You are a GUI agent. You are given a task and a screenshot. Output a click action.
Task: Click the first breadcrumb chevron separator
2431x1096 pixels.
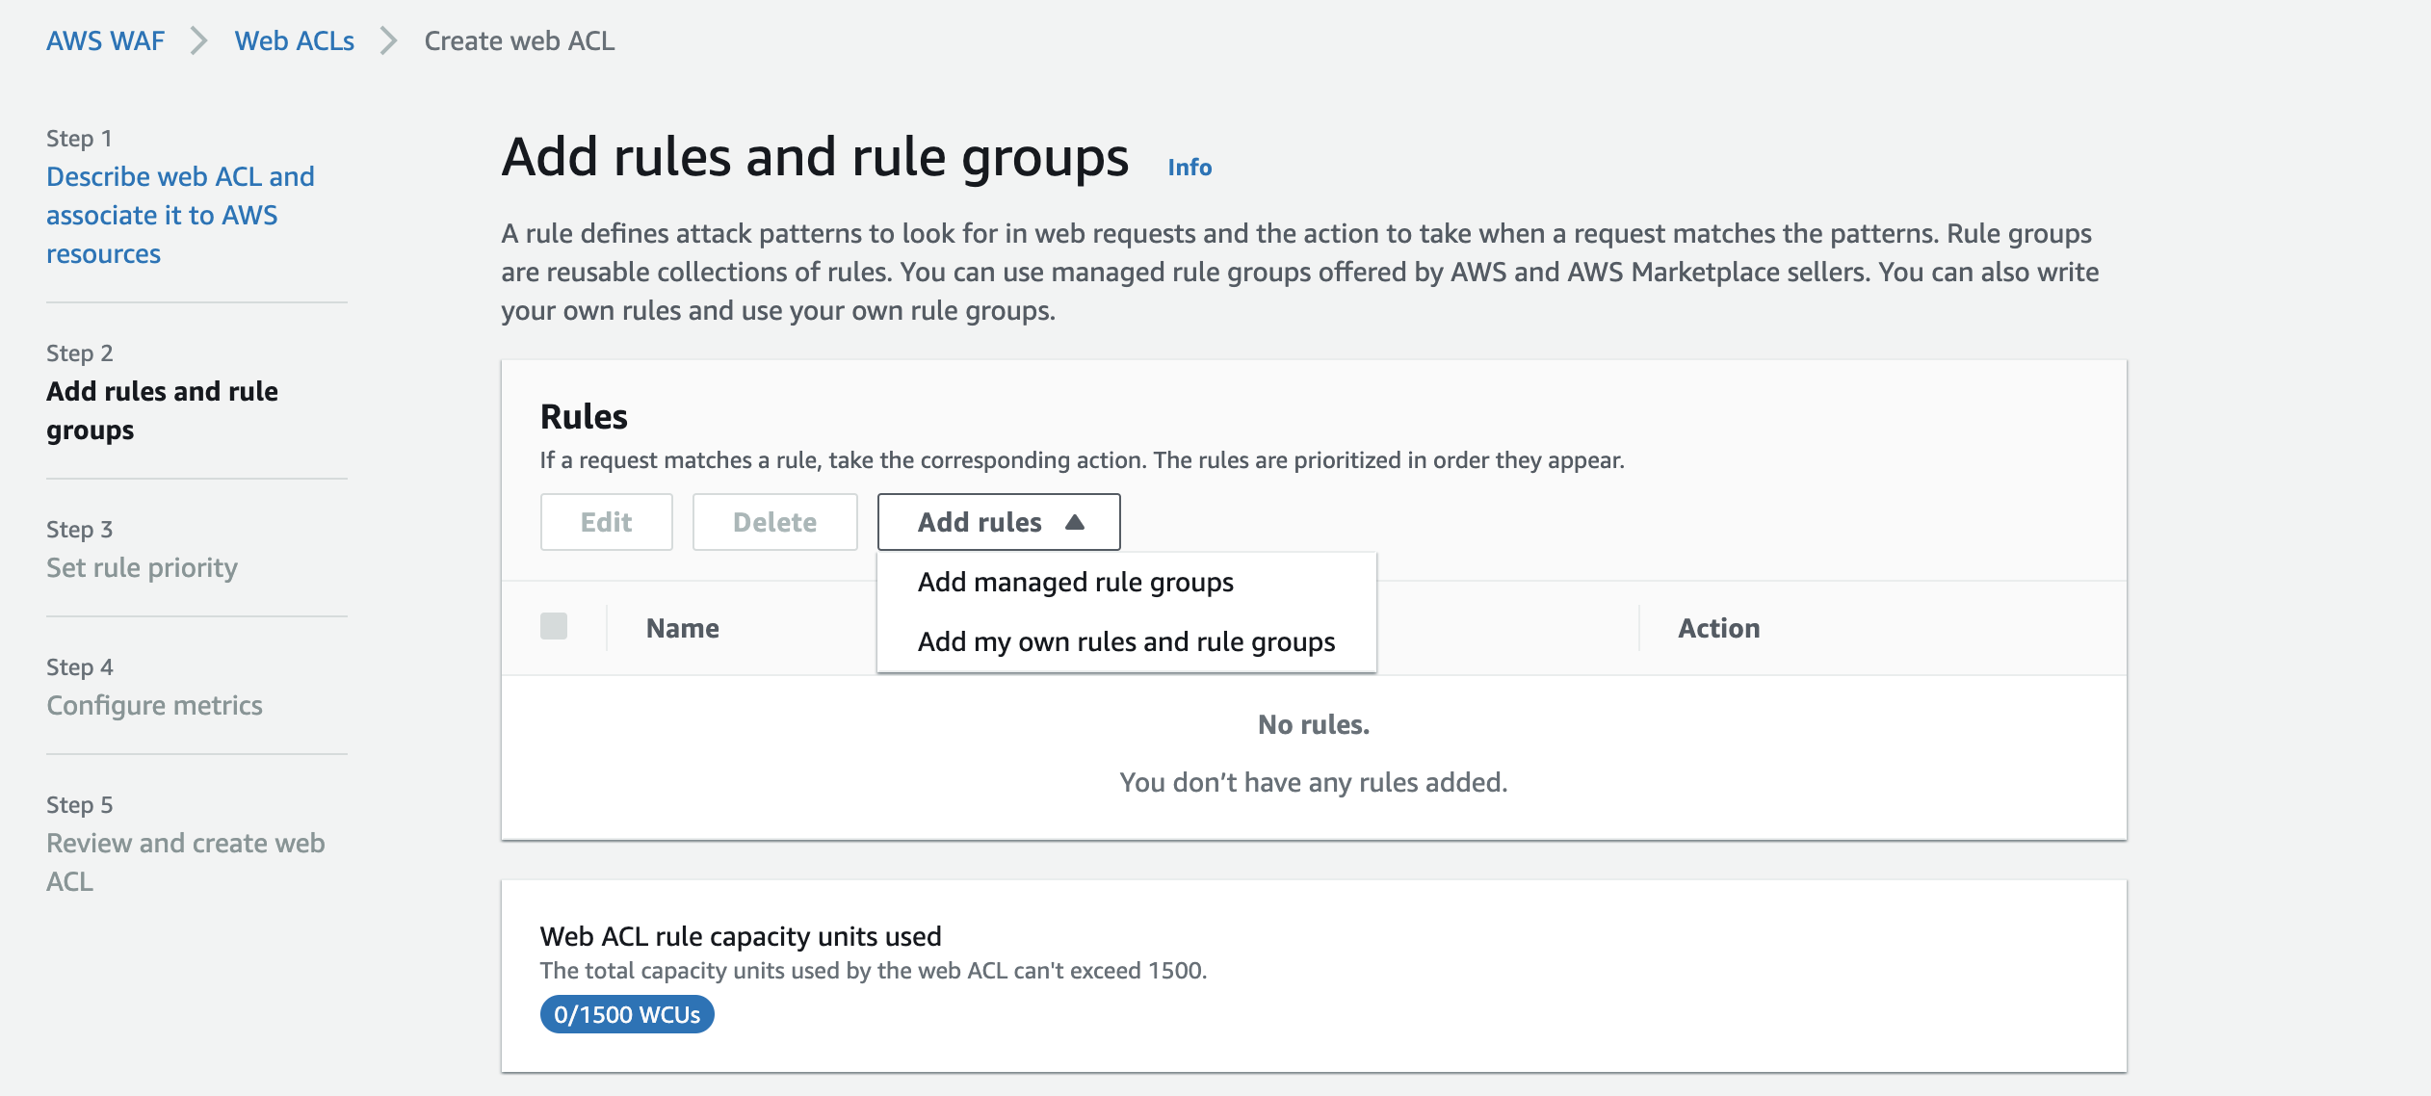click(x=198, y=41)
